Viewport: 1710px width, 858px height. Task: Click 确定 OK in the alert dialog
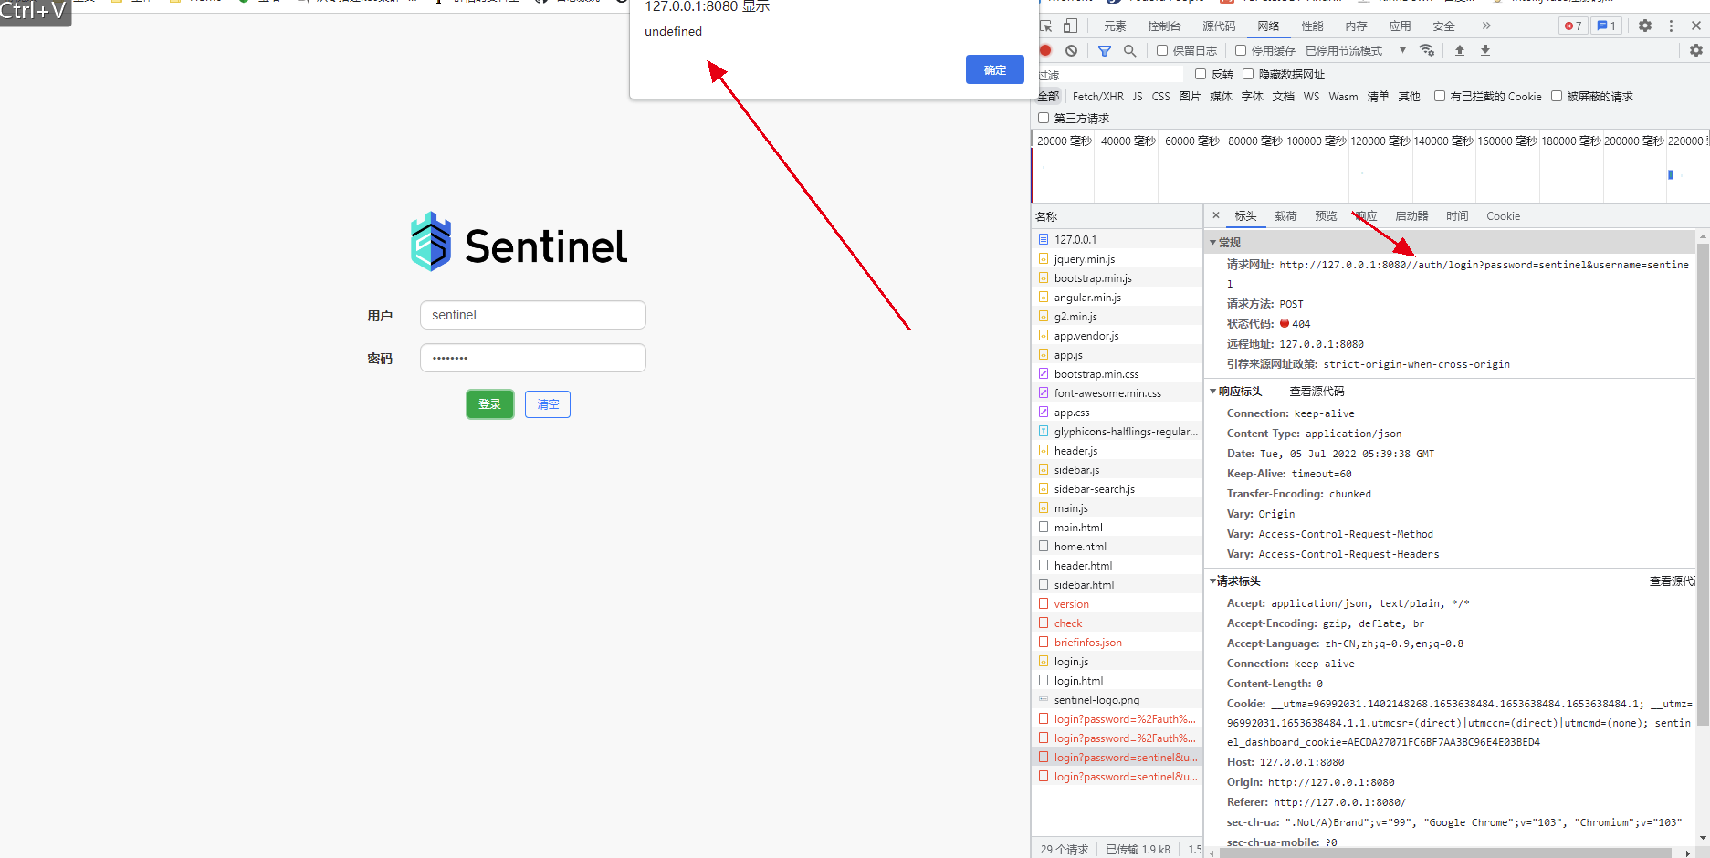pyautogui.click(x=995, y=69)
